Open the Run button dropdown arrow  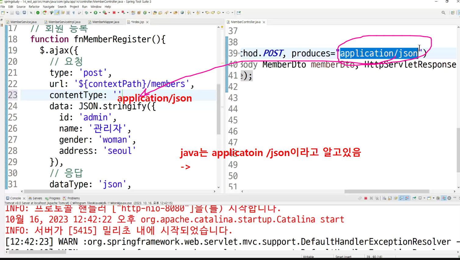tap(100, 13)
